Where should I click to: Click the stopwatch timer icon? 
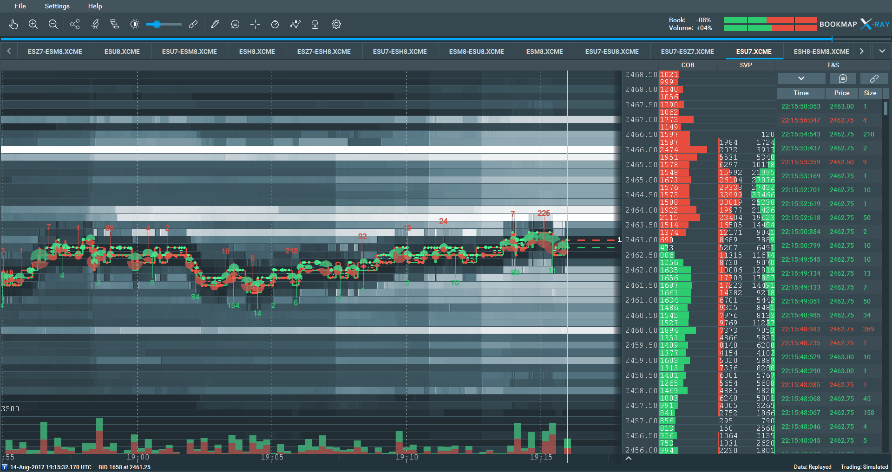(x=275, y=25)
